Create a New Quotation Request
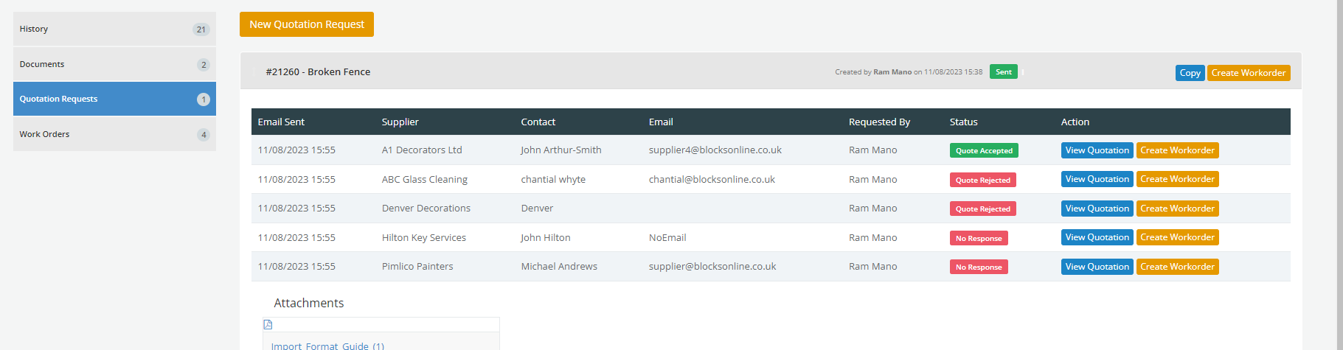This screenshot has height=350, width=1343. (307, 24)
